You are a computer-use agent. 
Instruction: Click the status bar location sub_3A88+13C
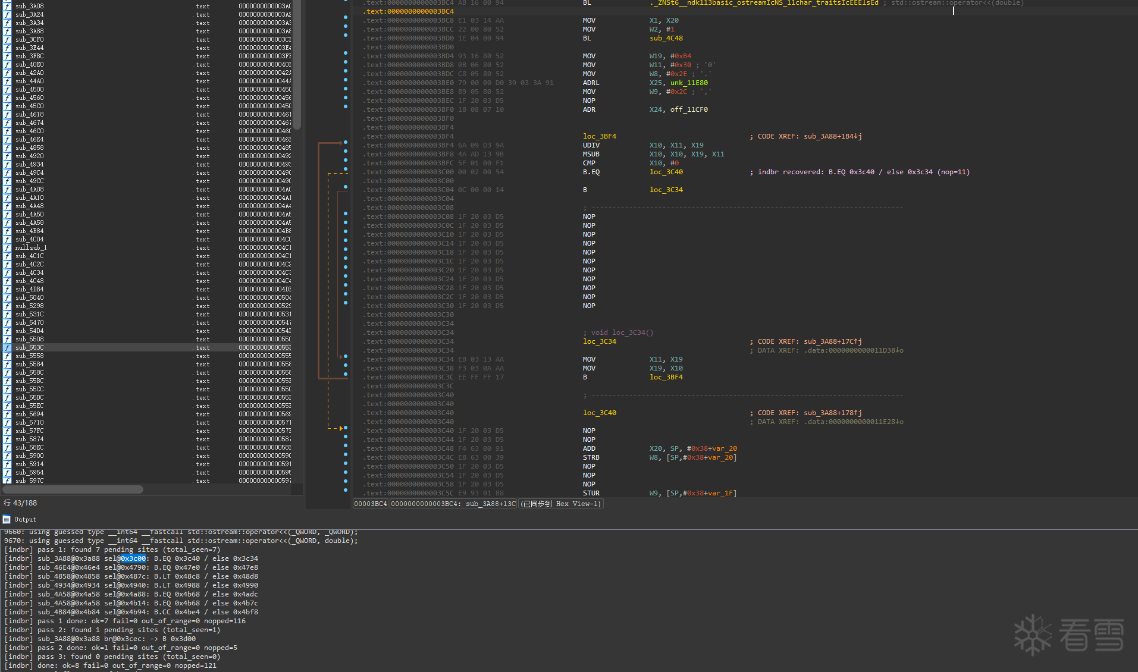click(453, 504)
